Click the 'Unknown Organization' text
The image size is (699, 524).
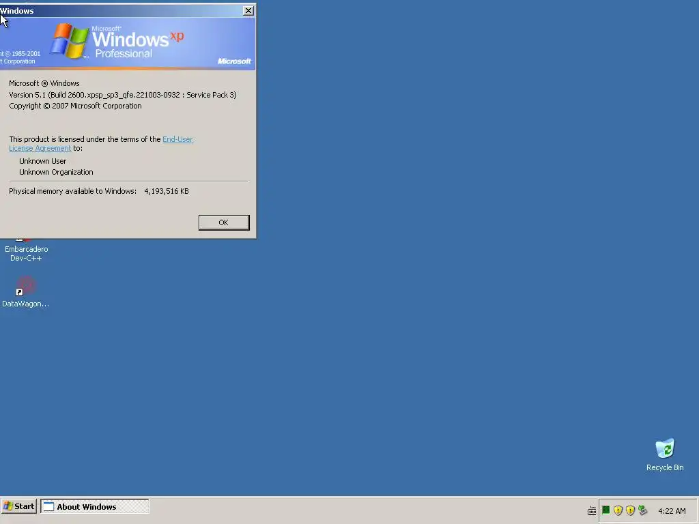[56, 172]
